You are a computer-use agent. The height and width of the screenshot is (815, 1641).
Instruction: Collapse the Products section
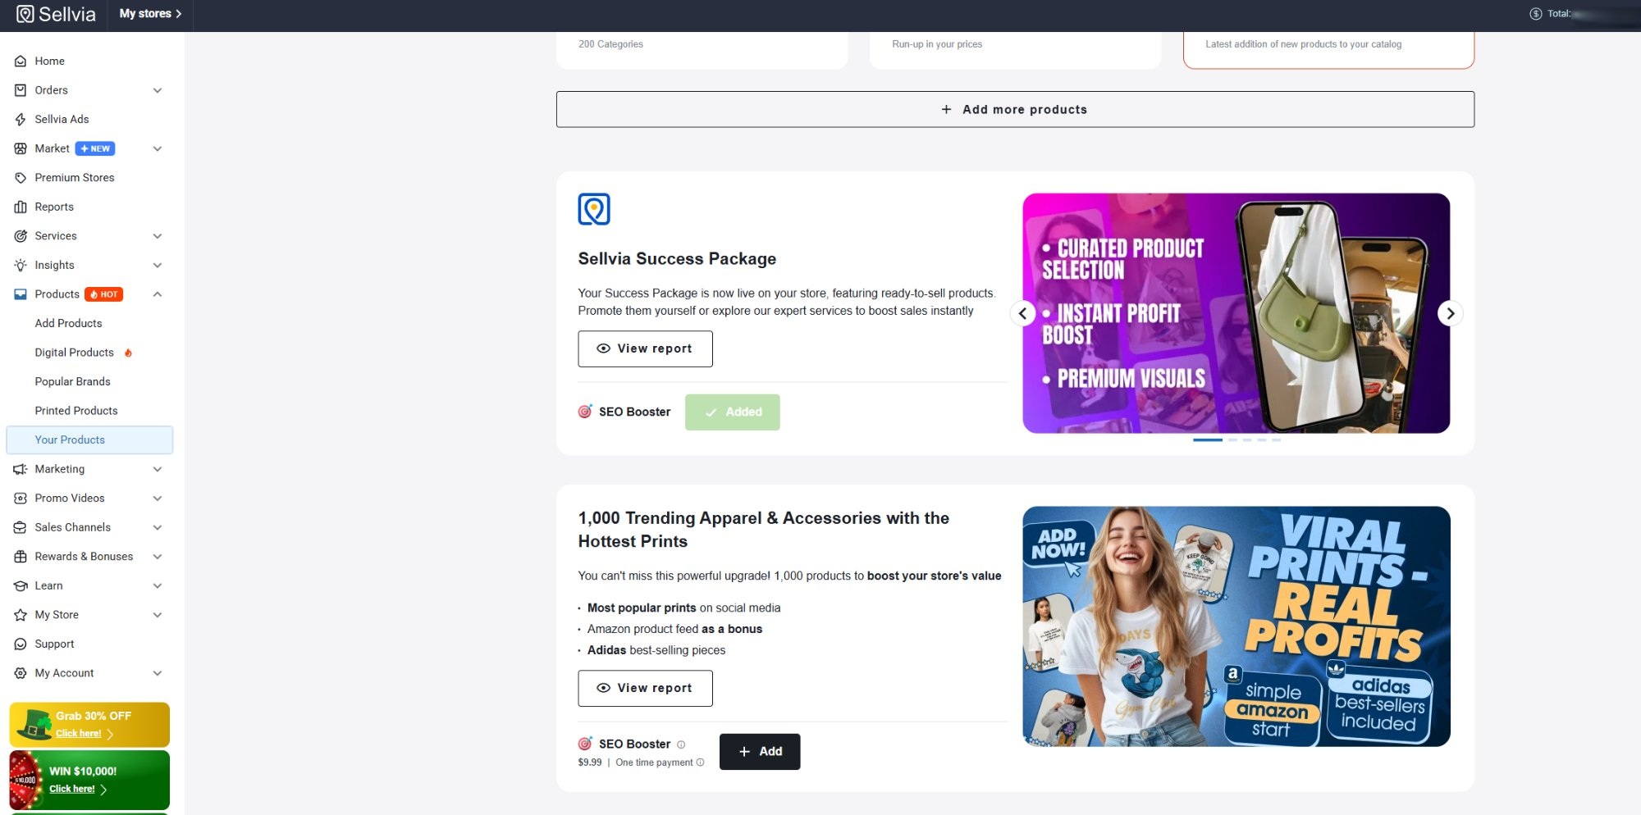pyautogui.click(x=158, y=294)
